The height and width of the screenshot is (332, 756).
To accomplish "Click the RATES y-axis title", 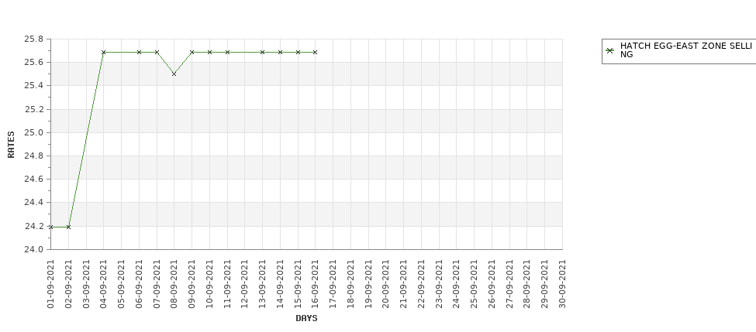I will point(11,145).
